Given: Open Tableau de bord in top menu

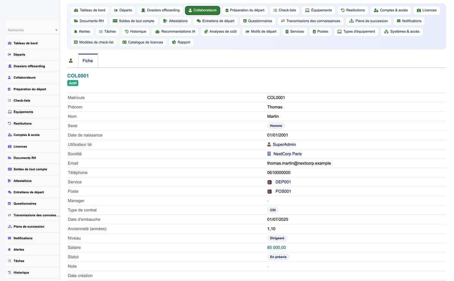Looking at the screenshot, I should click(90, 10).
